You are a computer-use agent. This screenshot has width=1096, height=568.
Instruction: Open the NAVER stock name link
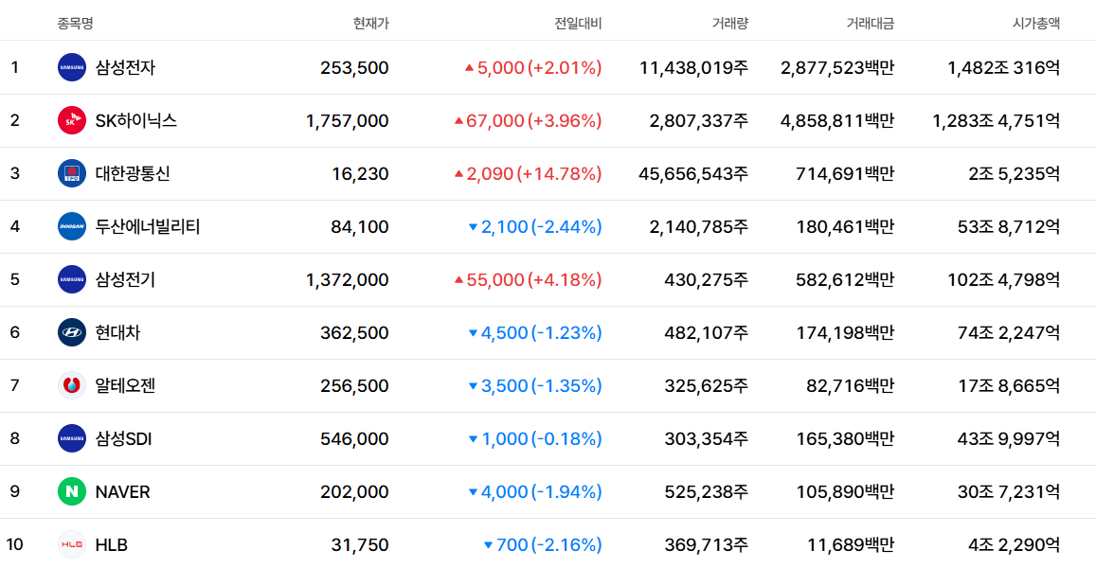(x=122, y=492)
